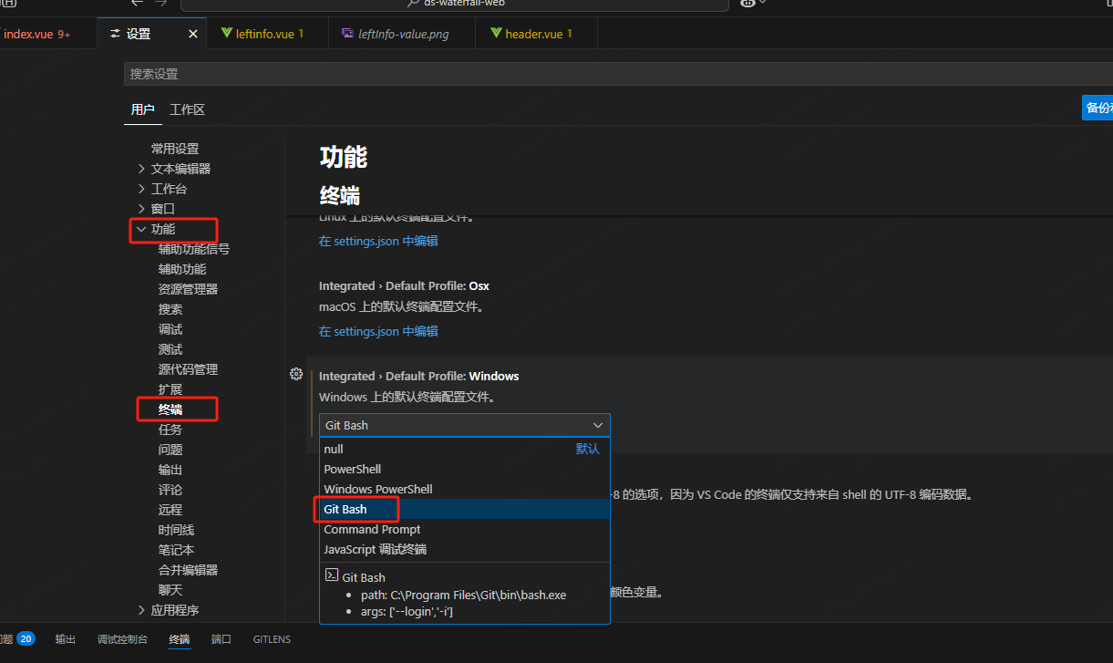The width and height of the screenshot is (1113, 663).
Task: Click the image icon on the leftInfo-value.png tab
Action: (x=347, y=33)
